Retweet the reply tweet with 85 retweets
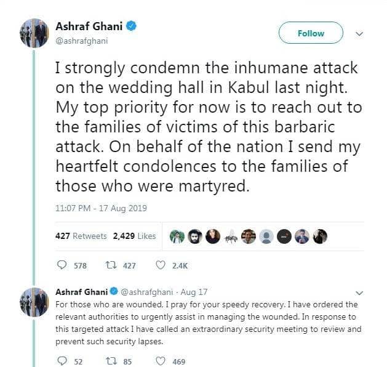 click(113, 361)
